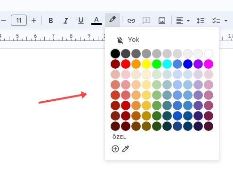Insert an image with picture icon

(162, 21)
